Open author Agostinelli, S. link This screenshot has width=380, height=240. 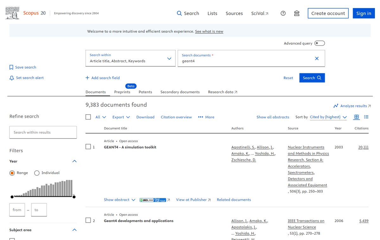pos(243,147)
